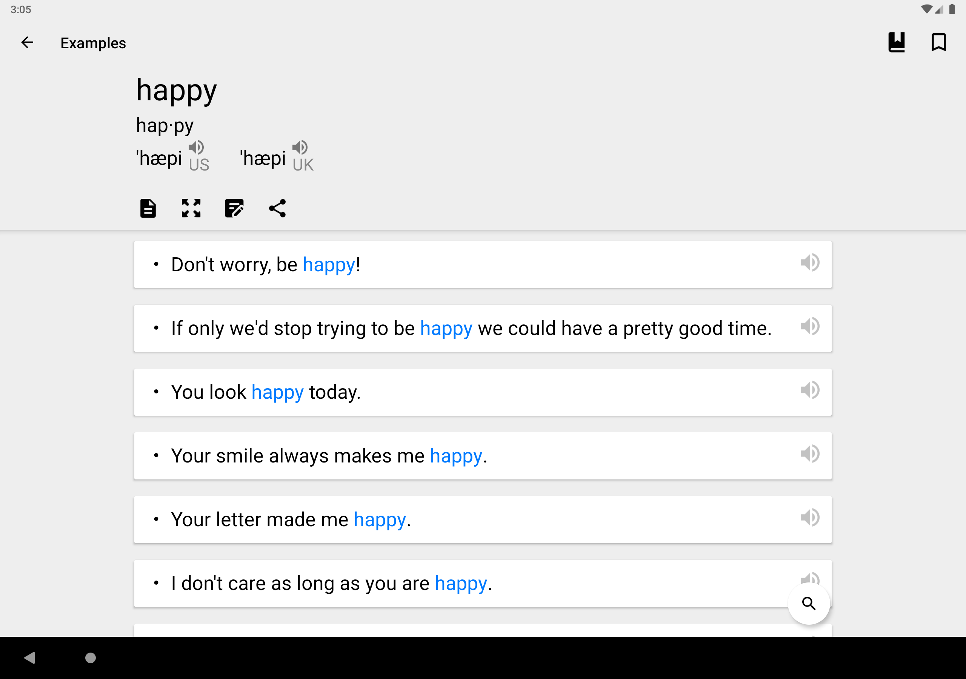The width and height of the screenshot is (966, 679).
Task: Select "I don't care as long as you are happy."
Action: 483,584
